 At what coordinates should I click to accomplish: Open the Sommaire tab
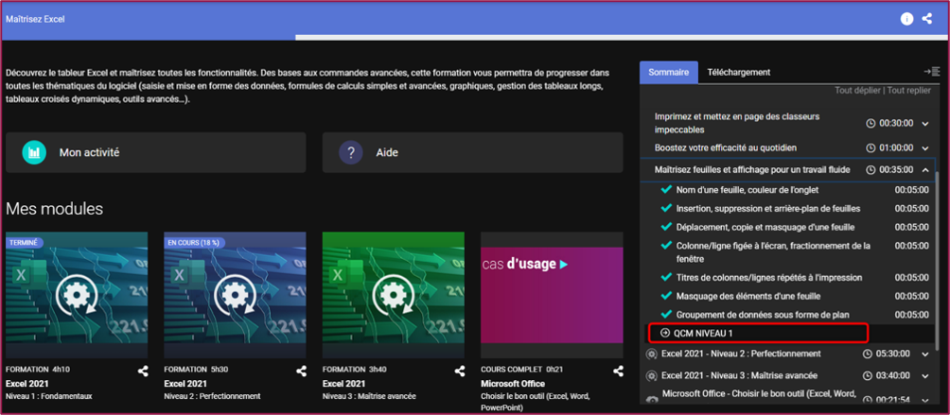pos(668,72)
